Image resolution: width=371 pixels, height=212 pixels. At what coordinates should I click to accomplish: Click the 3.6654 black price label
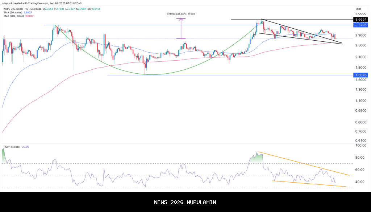(x=361, y=19)
